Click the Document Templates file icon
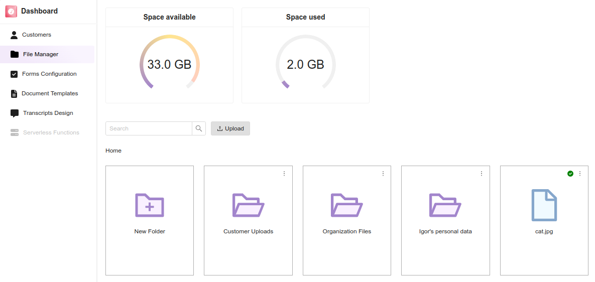The width and height of the screenshot is (595, 282). (x=14, y=94)
